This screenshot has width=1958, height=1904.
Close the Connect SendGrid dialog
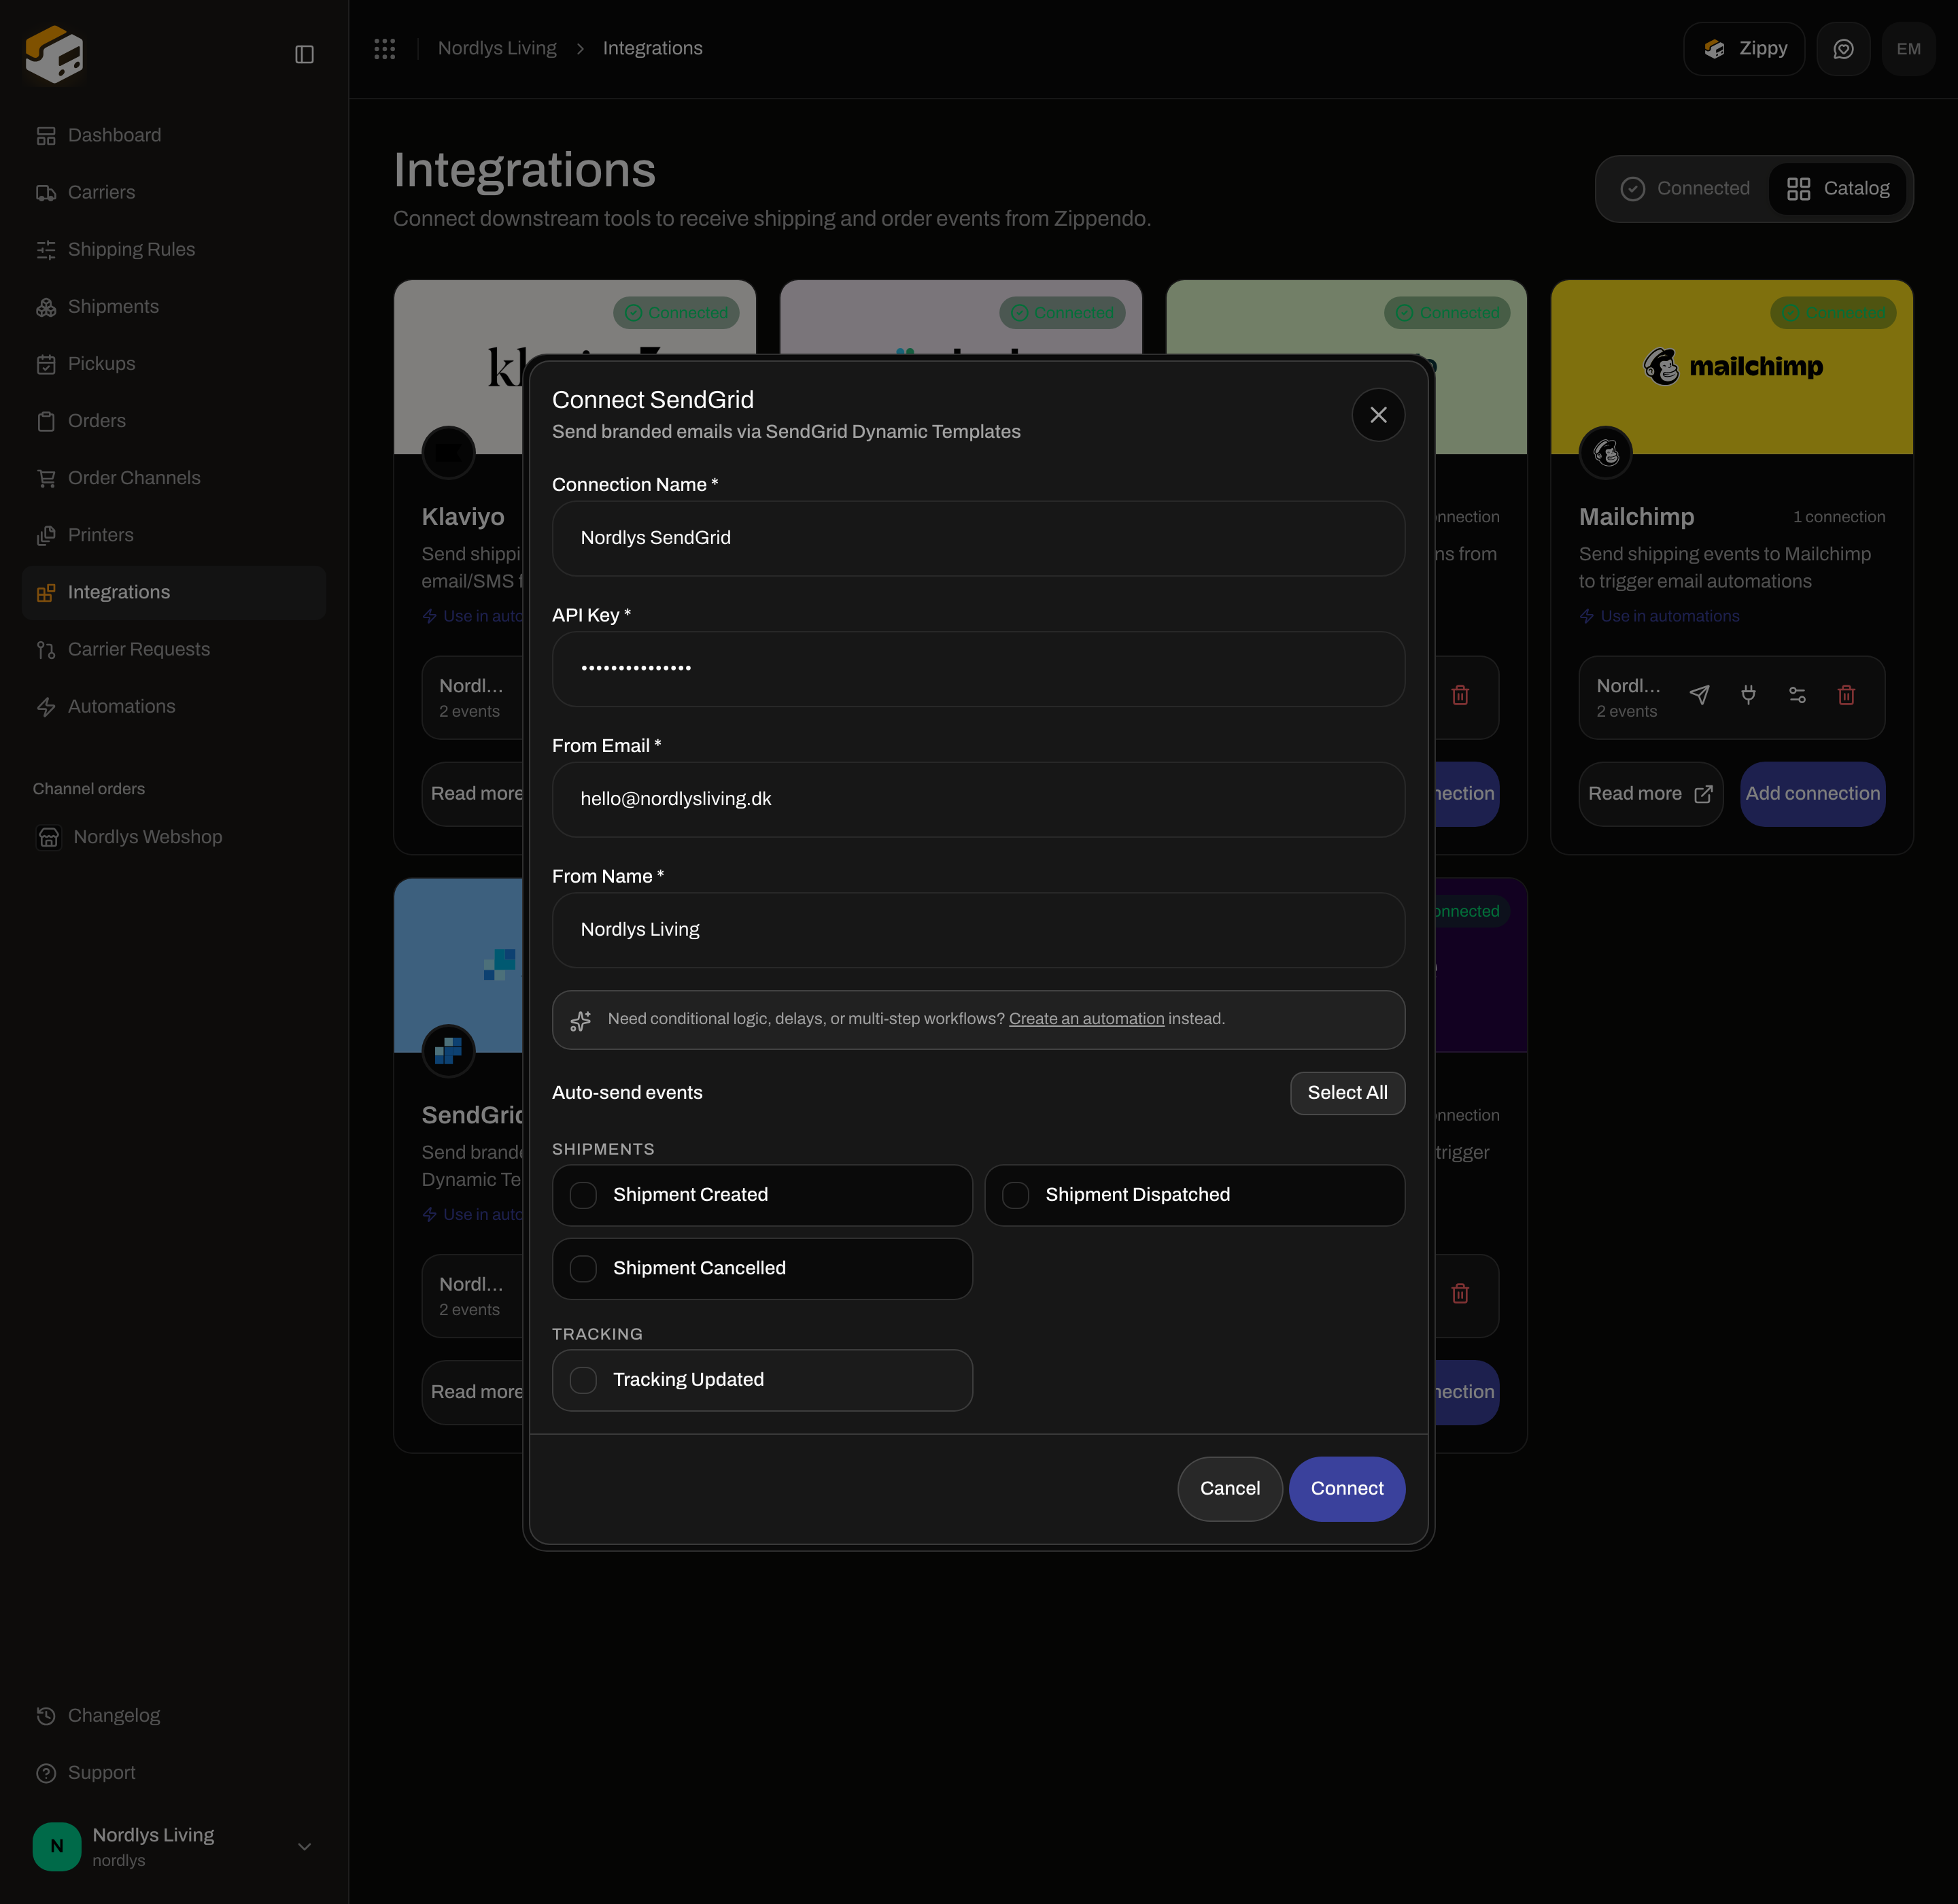point(1378,415)
